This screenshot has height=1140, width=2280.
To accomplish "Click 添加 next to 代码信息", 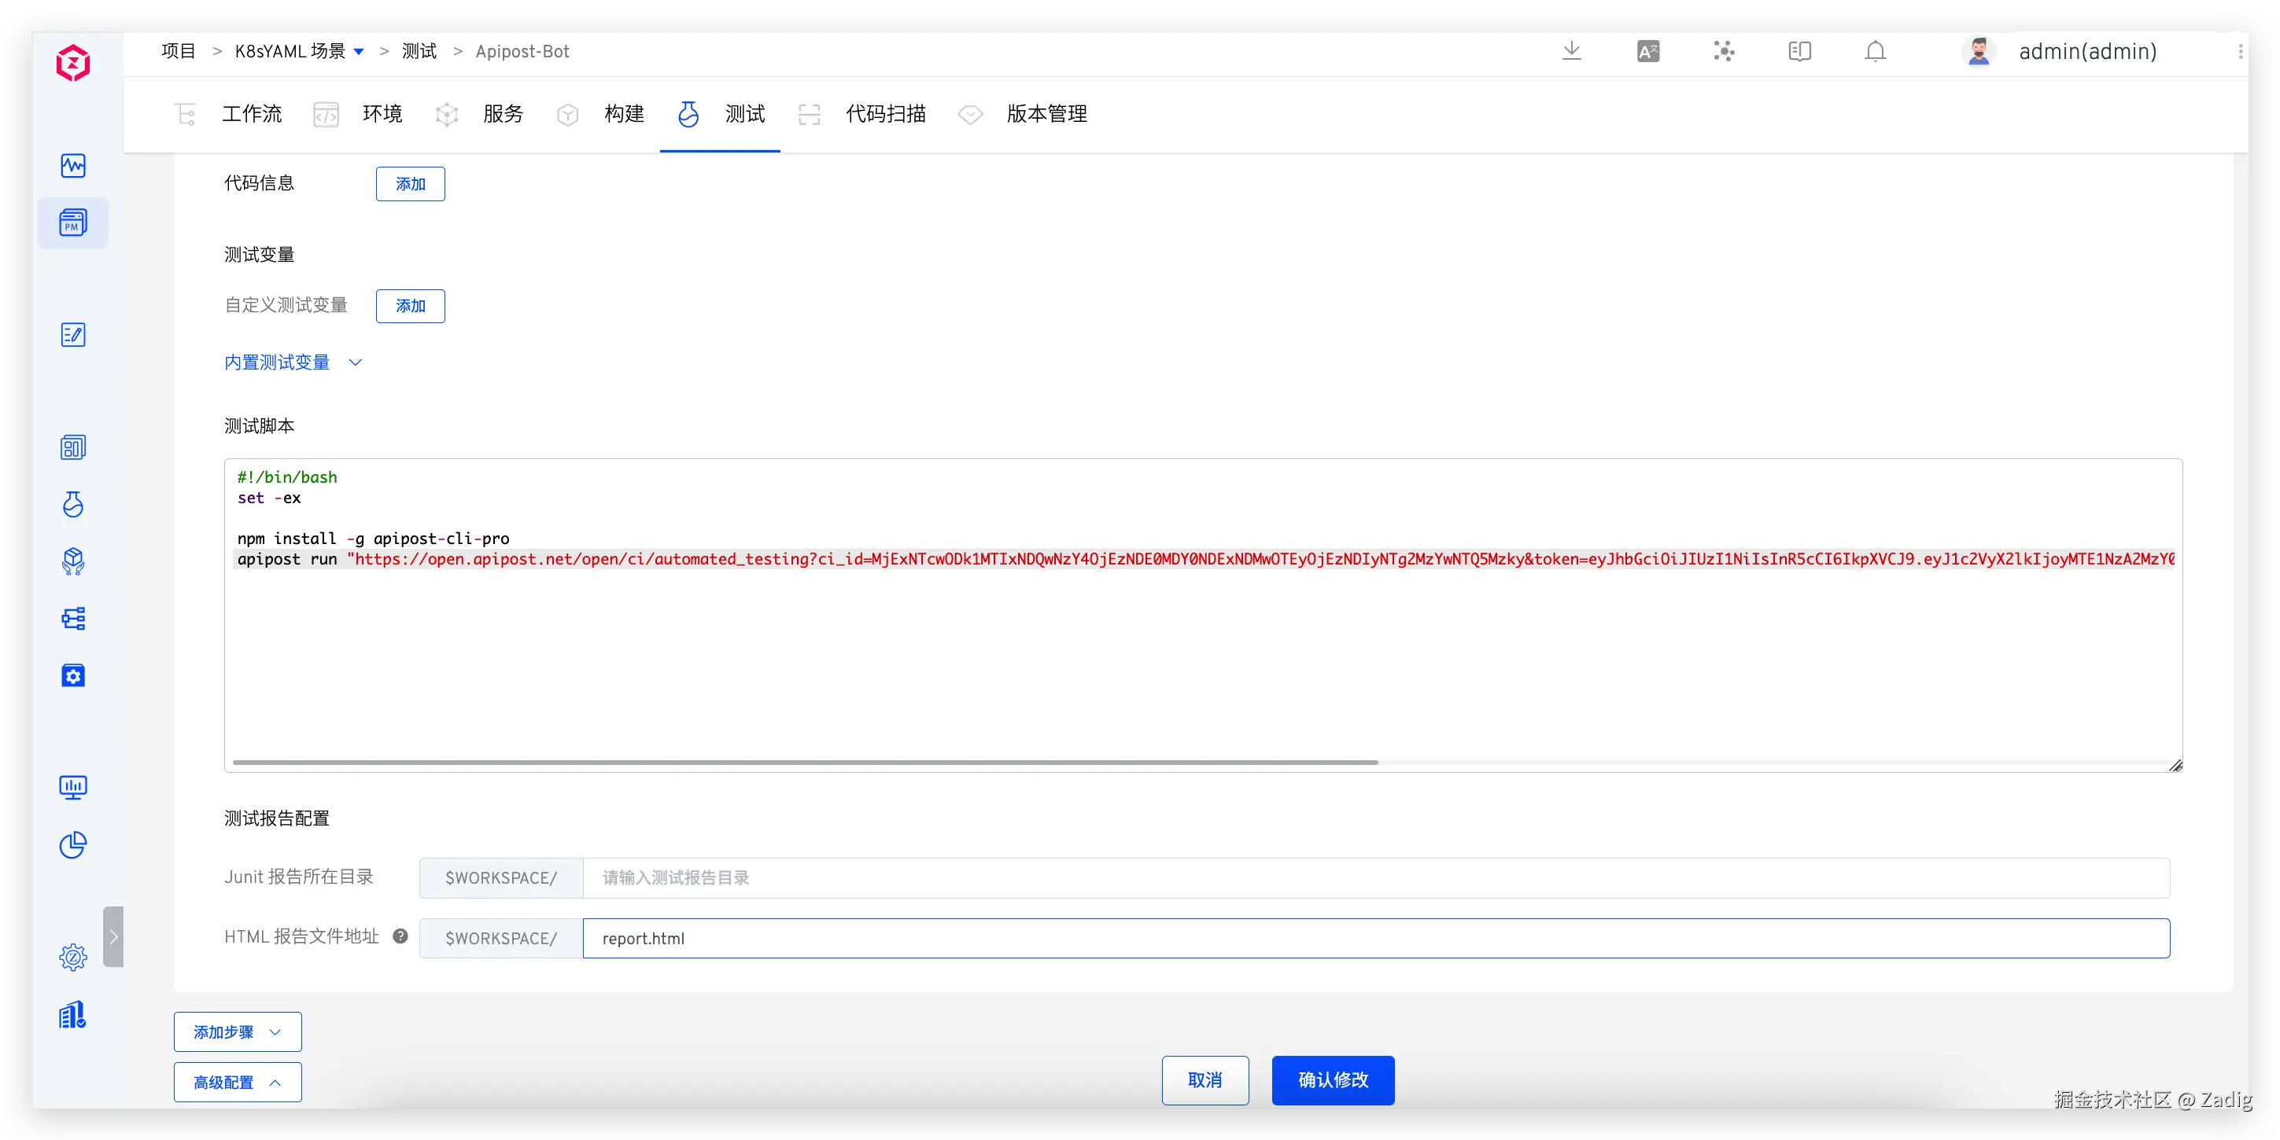I will click(x=410, y=184).
